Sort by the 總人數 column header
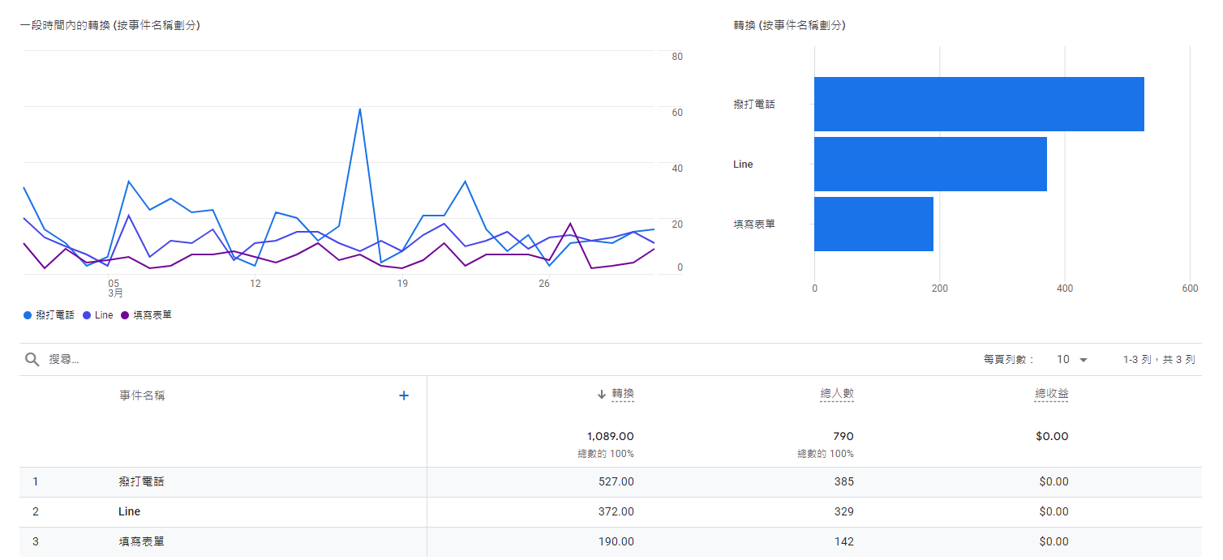The width and height of the screenshot is (1223, 560). pos(837,395)
